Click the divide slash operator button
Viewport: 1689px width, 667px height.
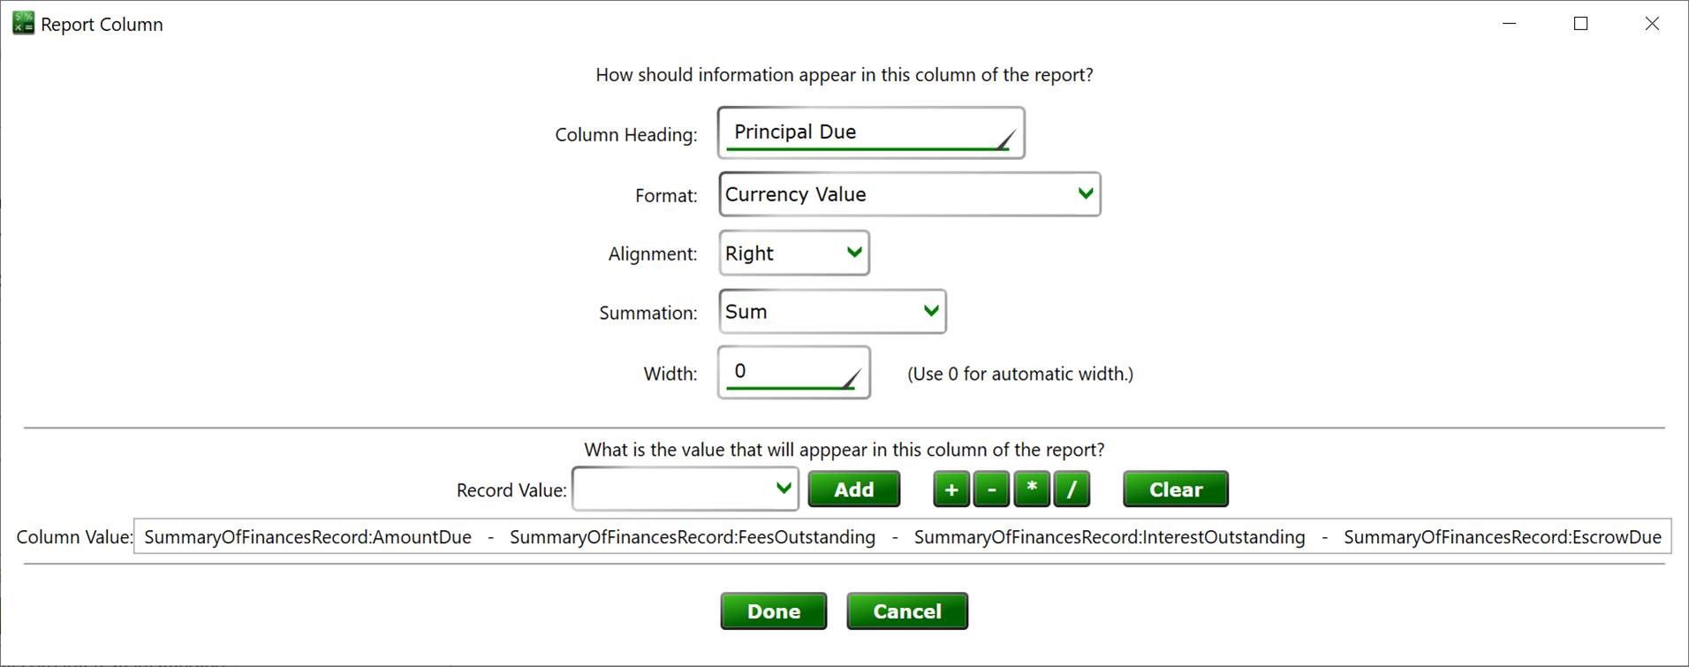coord(1072,489)
